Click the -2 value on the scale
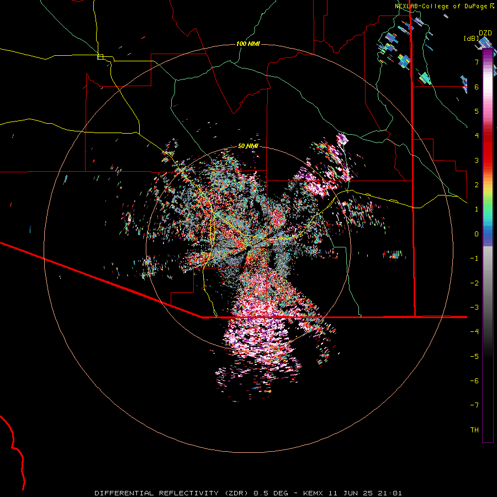Image resolution: width=497 pixels, height=497 pixels. pyautogui.click(x=474, y=283)
